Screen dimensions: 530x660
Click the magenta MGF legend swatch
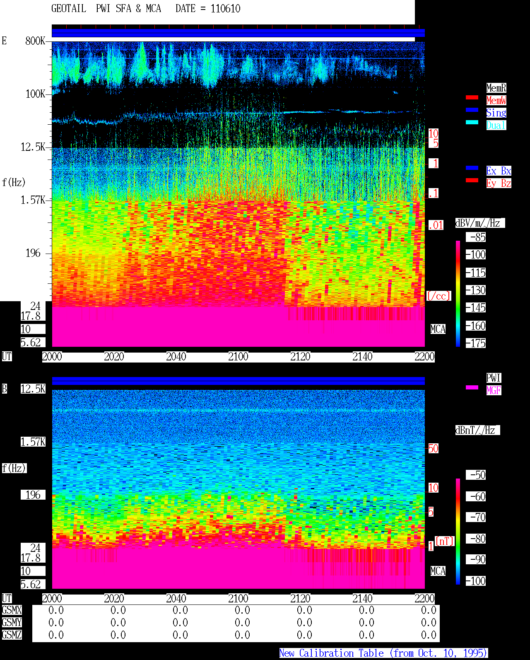472,387
